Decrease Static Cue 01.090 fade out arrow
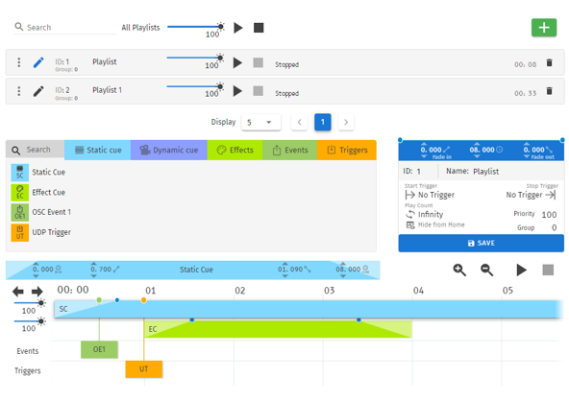The height and width of the screenshot is (401, 569). (x=284, y=276)
